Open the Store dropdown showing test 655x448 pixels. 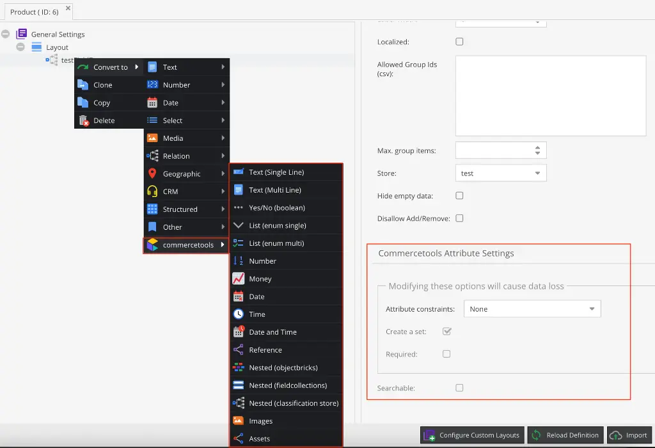pos(501,173)
